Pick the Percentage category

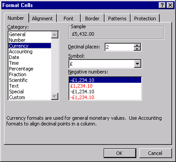pos(30,69)
